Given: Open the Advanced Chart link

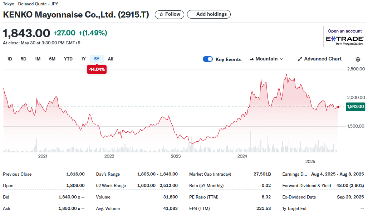Looking at the screenshot, I should click(320, 59).
